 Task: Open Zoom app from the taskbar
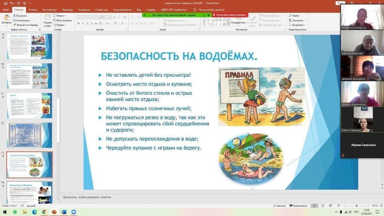74,212
